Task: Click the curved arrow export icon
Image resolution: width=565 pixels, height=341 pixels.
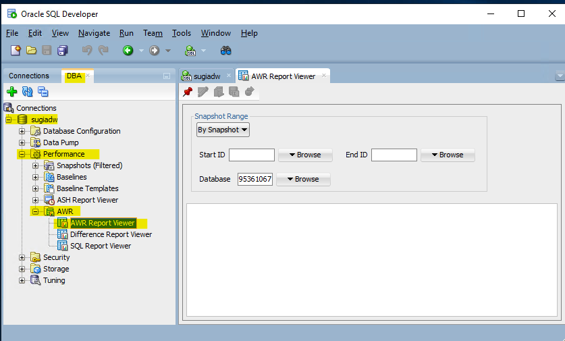Action: coord(249,92)
